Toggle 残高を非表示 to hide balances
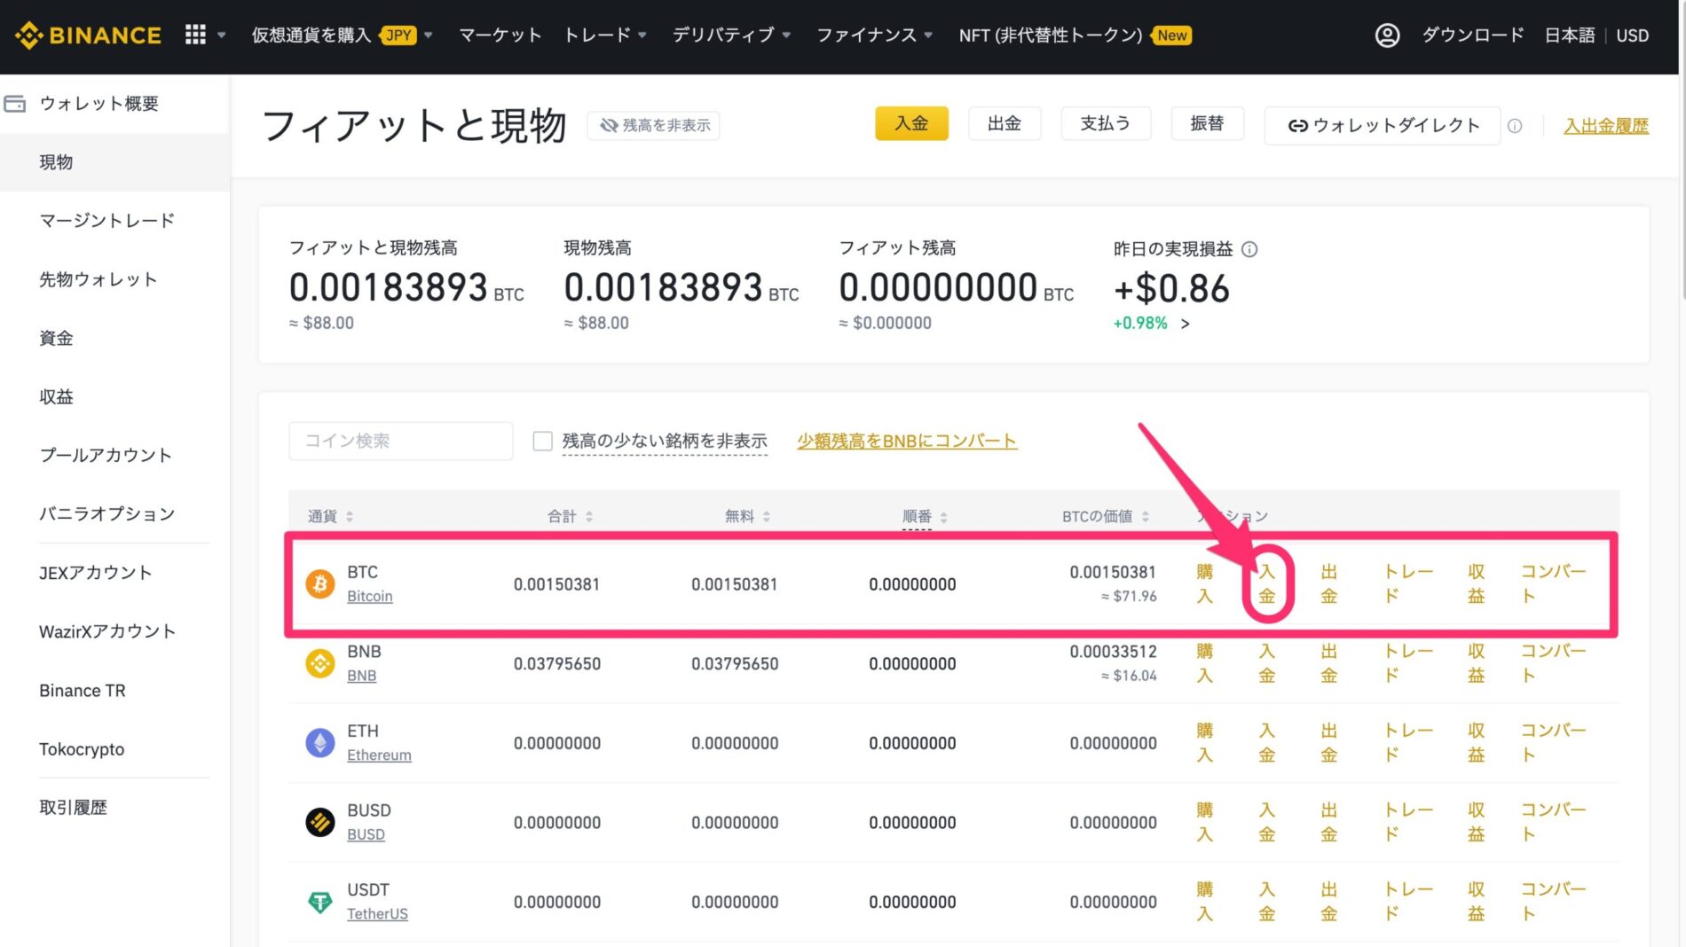Screen dimensions: 1686x947 click(x=654, y=126)
